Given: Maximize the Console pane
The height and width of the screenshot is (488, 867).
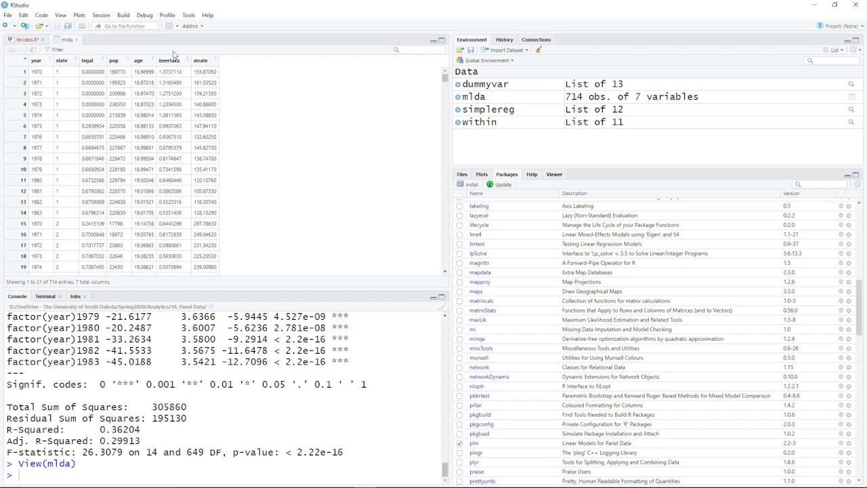Looking at the screenshot, I should 442,297.
